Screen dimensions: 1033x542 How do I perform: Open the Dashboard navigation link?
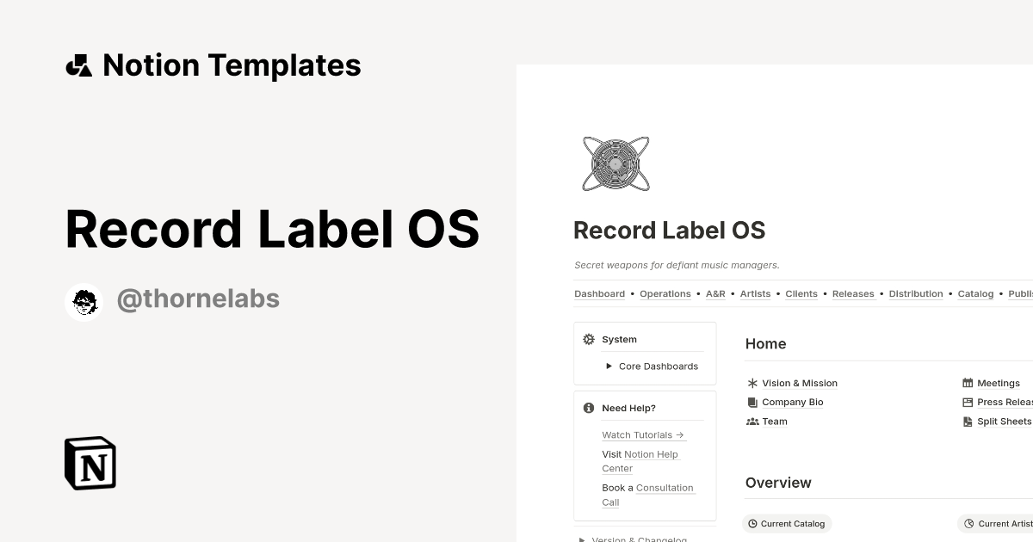599,293
